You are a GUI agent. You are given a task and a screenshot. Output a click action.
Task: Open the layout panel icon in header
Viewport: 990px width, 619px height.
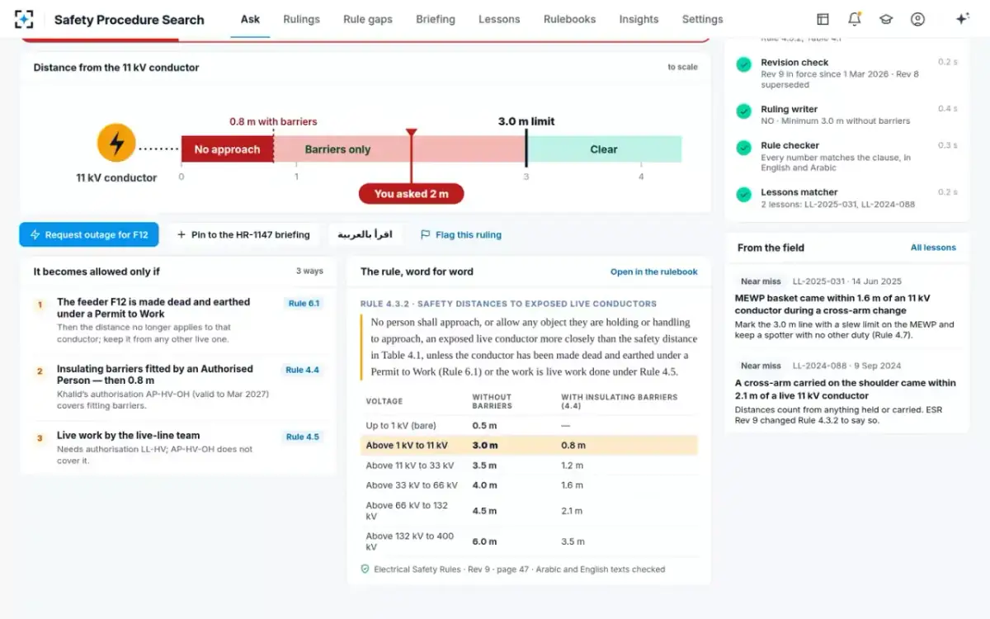[823, 19]
